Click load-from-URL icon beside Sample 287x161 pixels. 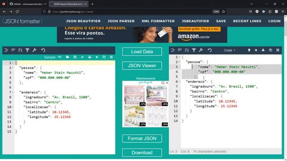pyautogui.click(x=60, y=57)
